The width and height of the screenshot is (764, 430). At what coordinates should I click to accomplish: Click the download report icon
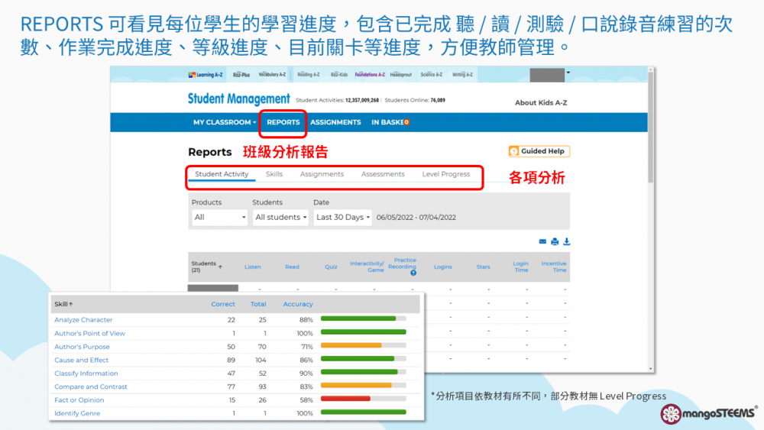566,242
